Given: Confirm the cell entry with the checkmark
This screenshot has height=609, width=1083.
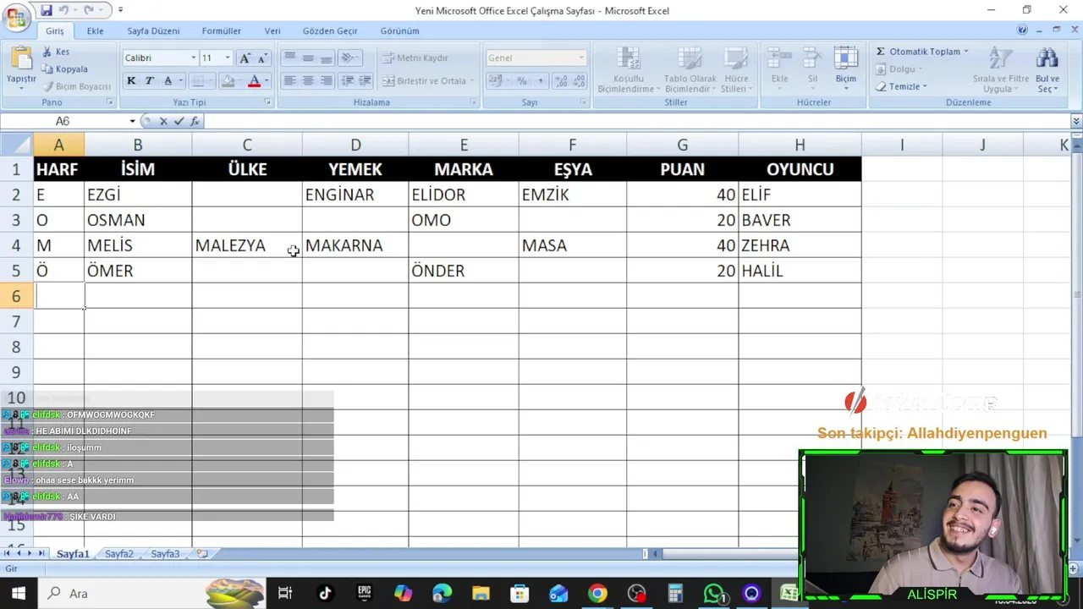Looking at the screenshot, I should point(179,121).
